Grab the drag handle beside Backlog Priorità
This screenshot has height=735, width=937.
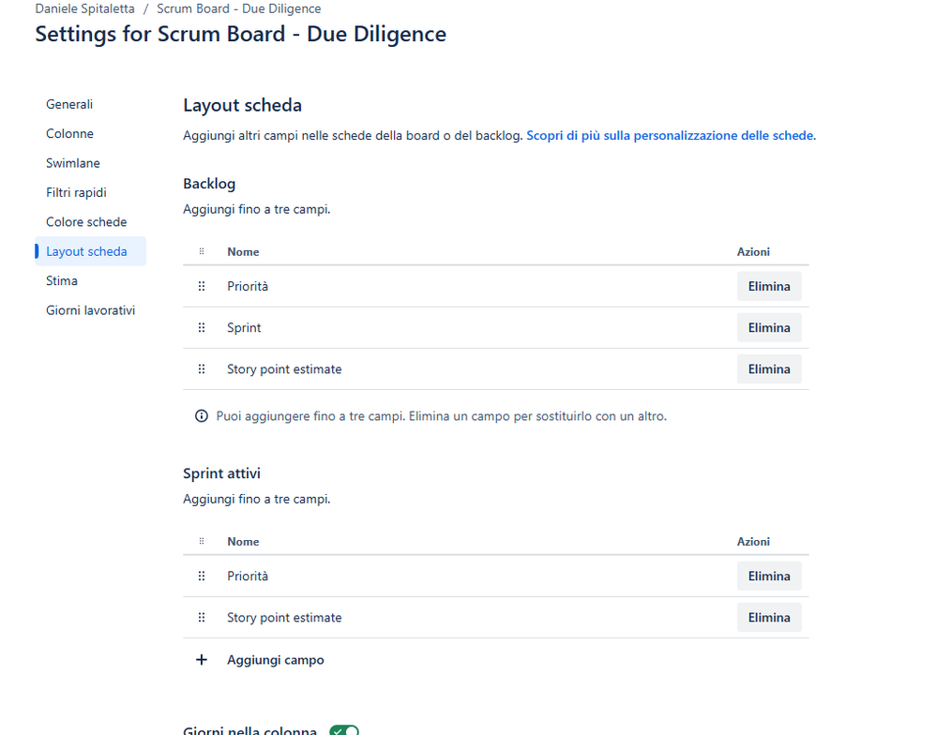202,287
